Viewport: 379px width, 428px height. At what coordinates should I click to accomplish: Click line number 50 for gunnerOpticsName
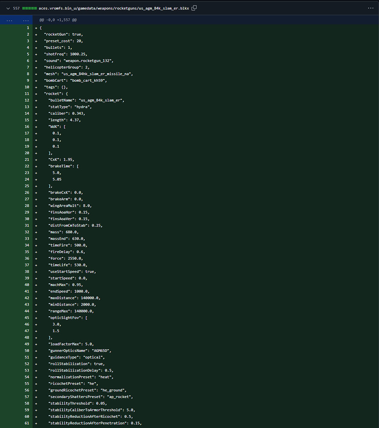pos(27,351)
